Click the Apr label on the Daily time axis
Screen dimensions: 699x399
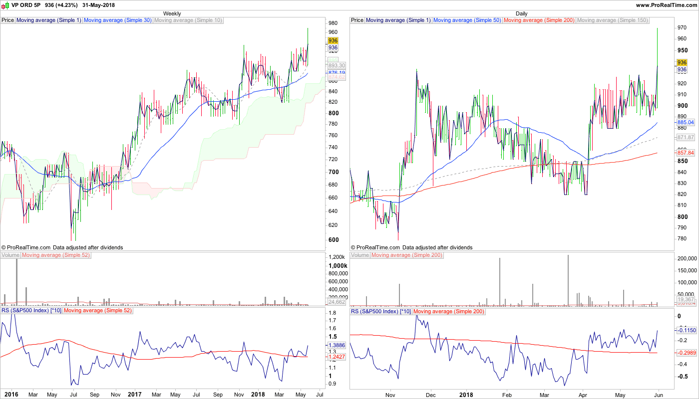coord(583,395)
